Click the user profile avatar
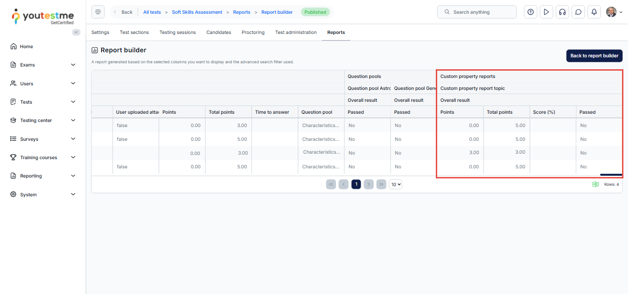628x294 pixels. pyautogui.click(x=611, y=12)
